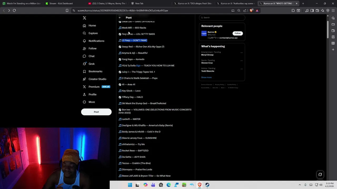Screen dimensions: 337x189
Task: Open Explore in X sidebar
Action: (x=90, y=33)
